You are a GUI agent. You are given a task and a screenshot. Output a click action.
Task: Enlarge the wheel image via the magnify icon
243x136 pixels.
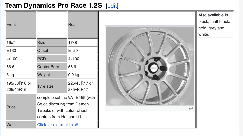191,108
